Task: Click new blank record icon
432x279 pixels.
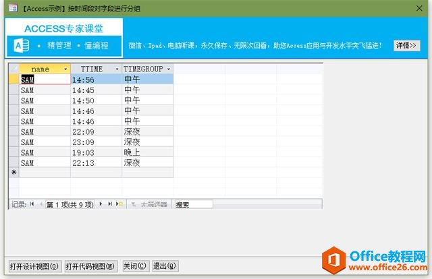Action: tap(119, 204)
